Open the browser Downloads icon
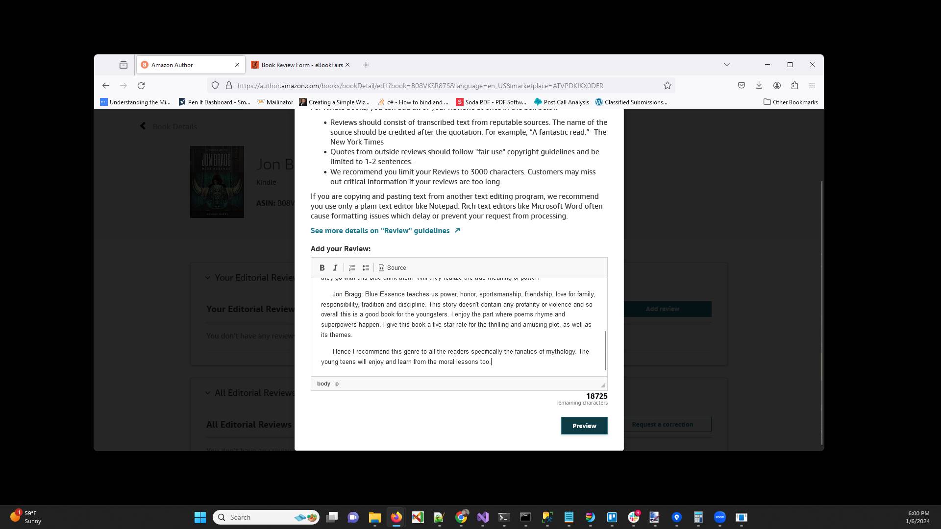The height and width of the screenshot is (529, 941). pos(759,85)
